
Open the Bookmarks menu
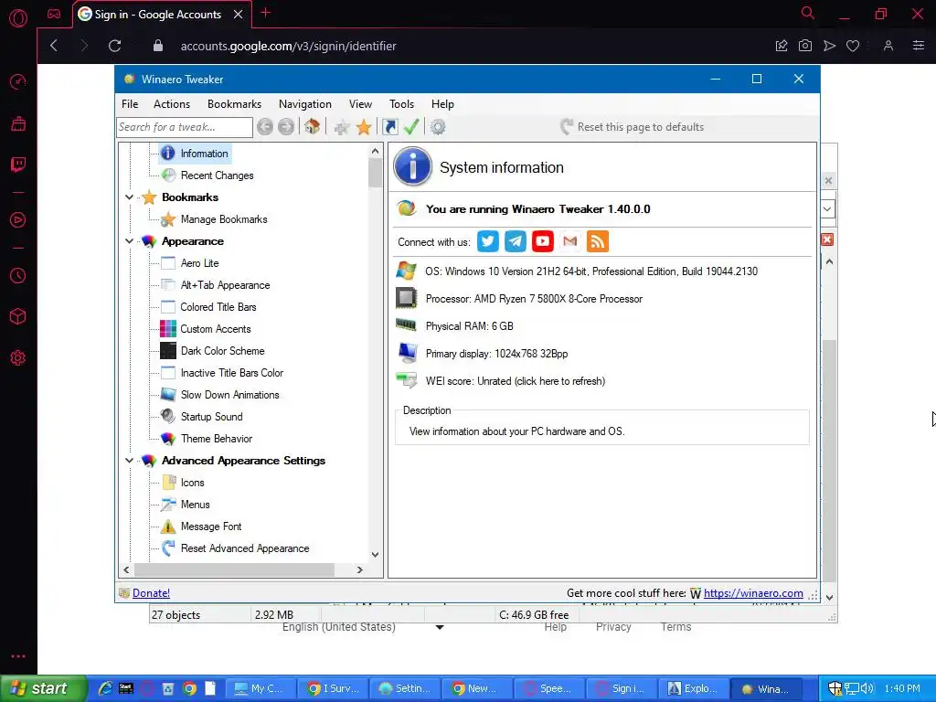(x=234, y=104)
